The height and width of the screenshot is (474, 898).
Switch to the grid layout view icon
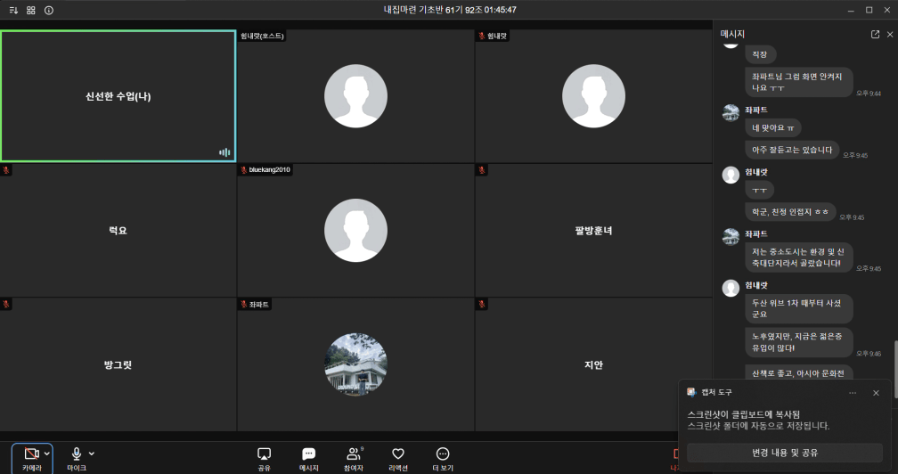tap(31, 11)
